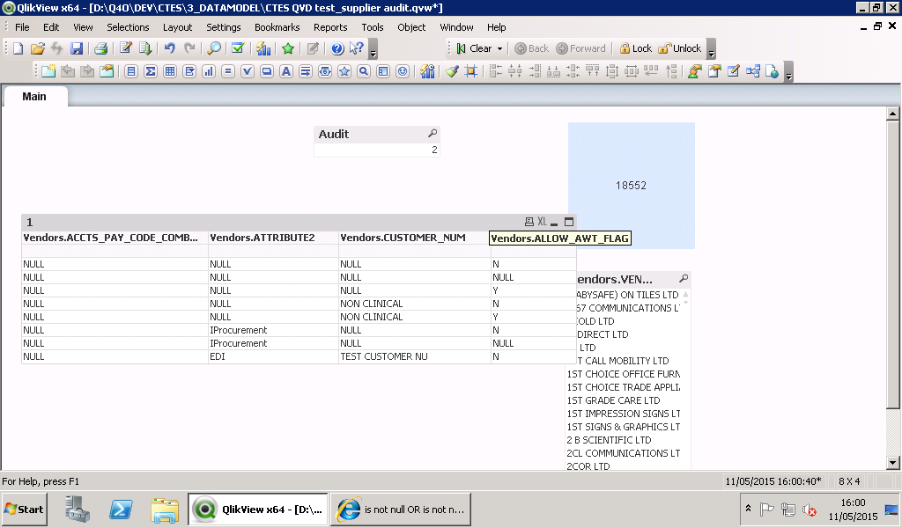This screenshot has width=902, height=528.
Task: Expand the Clear button dropdown arrow
Action: click(x=499, y=48)
